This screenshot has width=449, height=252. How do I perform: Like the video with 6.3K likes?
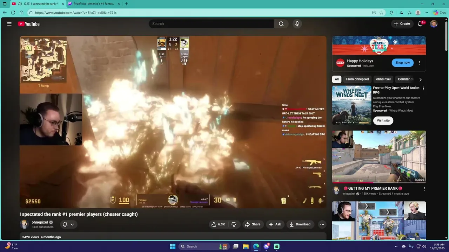(218, 224)
